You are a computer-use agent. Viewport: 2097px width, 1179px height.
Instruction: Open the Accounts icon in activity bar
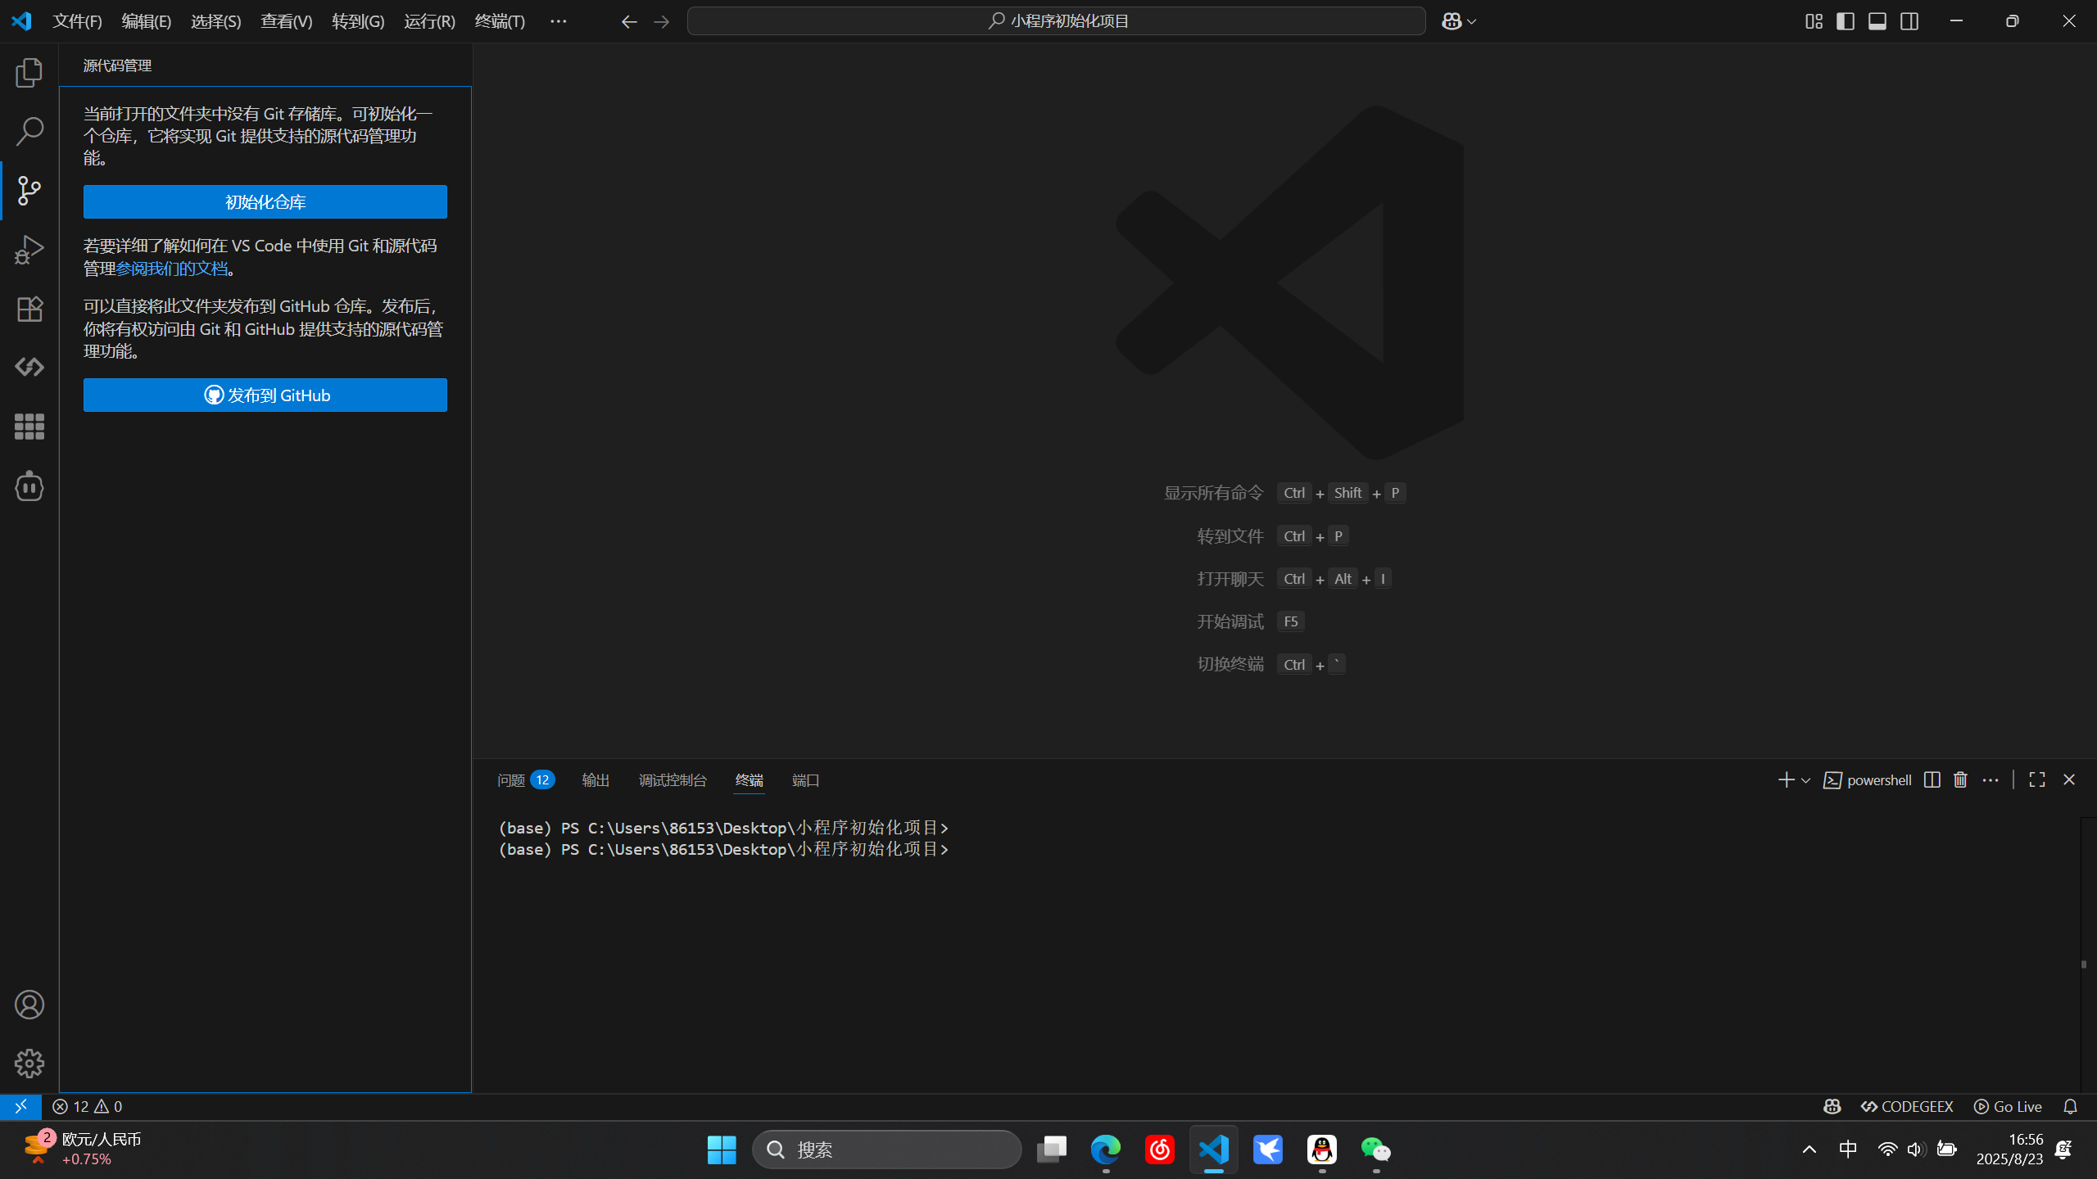coord(29,1005)
